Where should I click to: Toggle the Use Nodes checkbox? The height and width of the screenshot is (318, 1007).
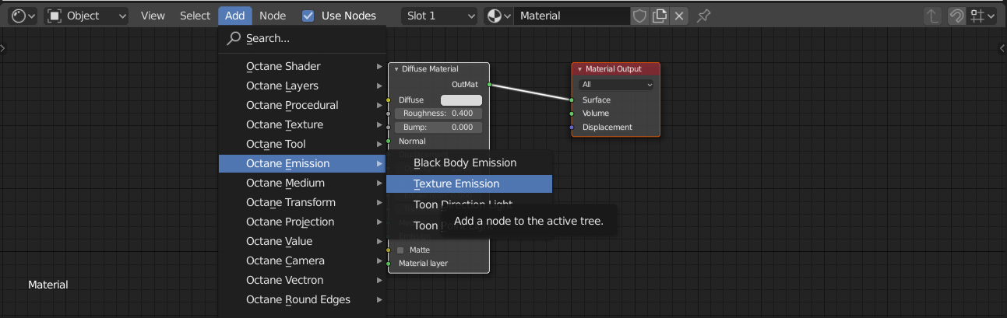[x=308, y=16]
